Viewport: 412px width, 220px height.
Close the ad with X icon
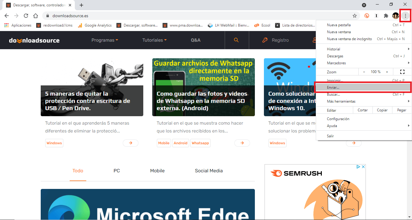363,167
